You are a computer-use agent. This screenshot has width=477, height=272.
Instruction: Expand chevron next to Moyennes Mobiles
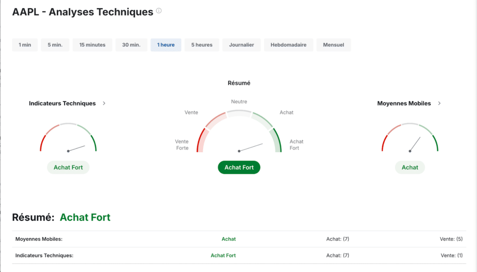[x=439, y=103]
